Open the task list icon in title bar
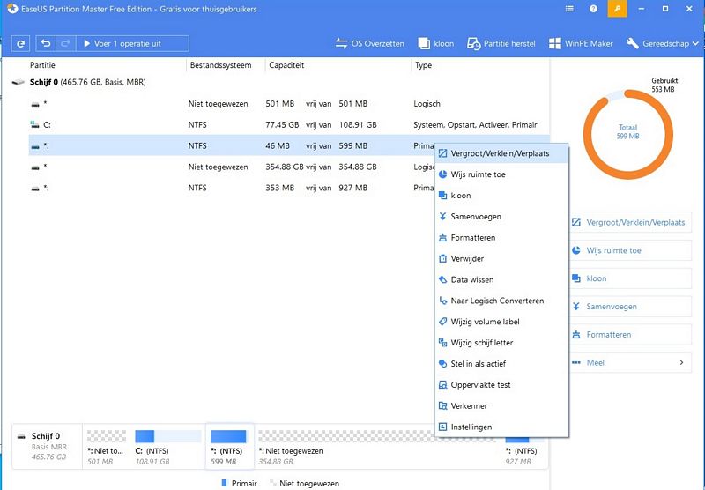705x490 pixels. point(569,9)
